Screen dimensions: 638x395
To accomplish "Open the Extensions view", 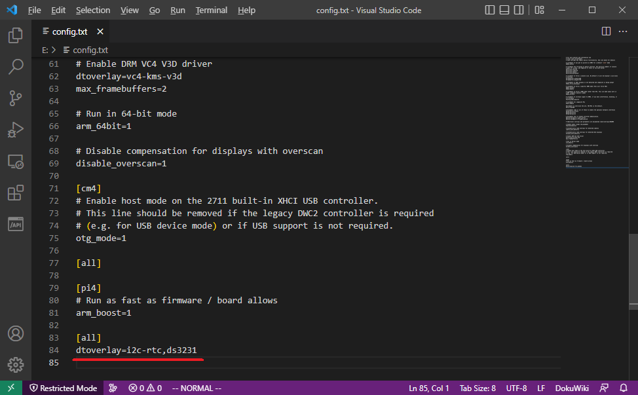I will 16,193.
